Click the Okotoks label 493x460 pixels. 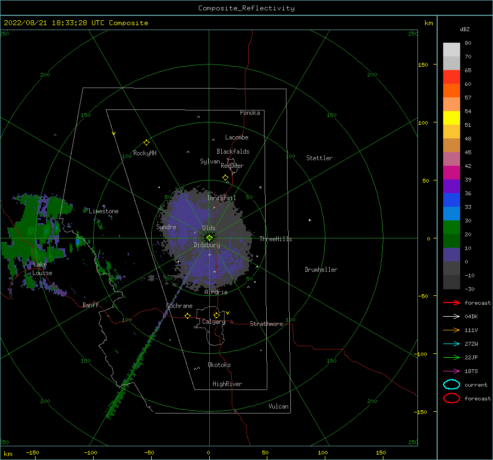[219, 365]
